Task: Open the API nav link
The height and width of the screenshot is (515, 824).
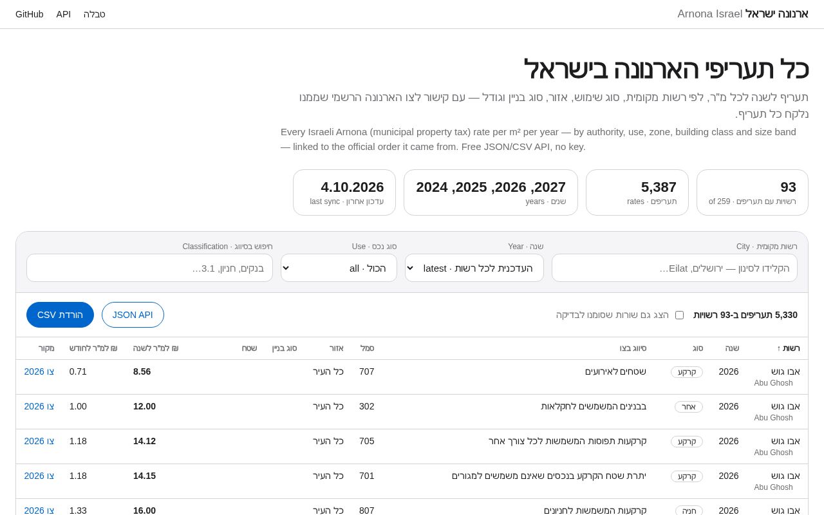Action: [64, 14]
